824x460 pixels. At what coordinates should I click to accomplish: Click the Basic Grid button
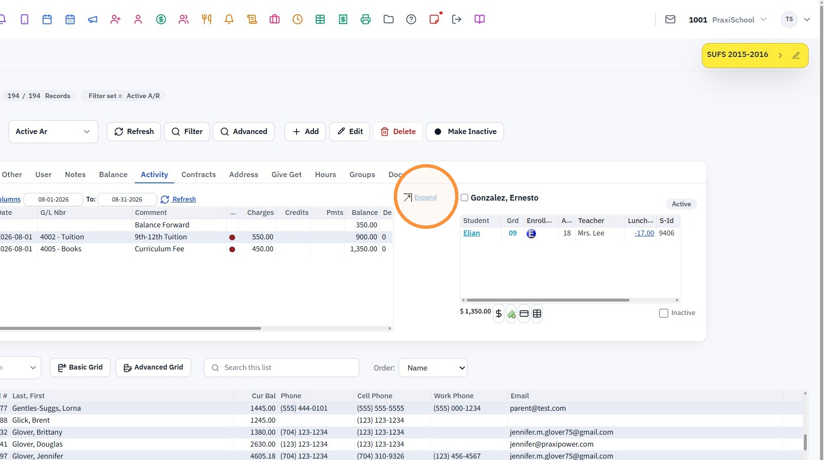coord(80,368)
